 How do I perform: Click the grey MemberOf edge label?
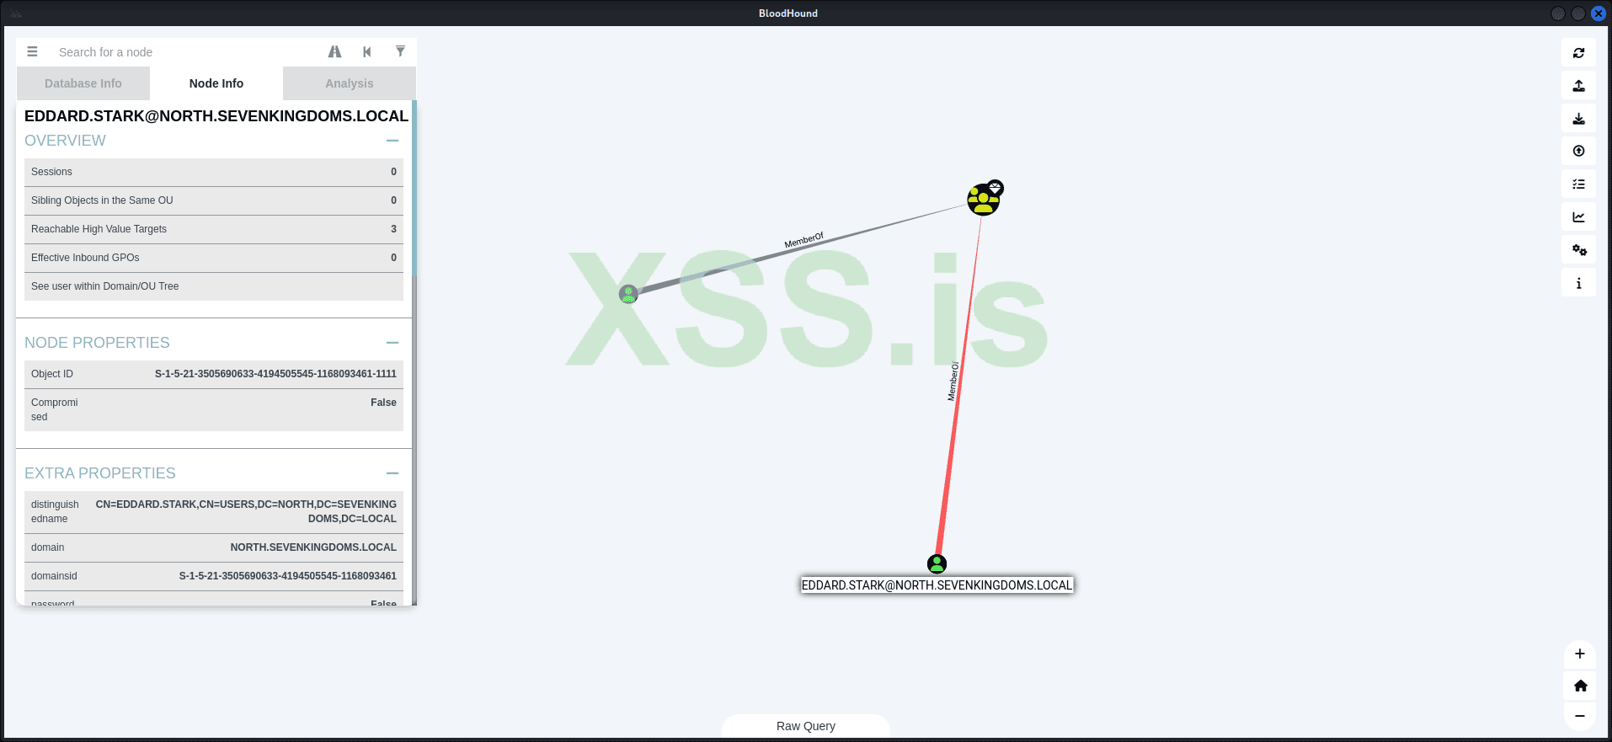804,241
